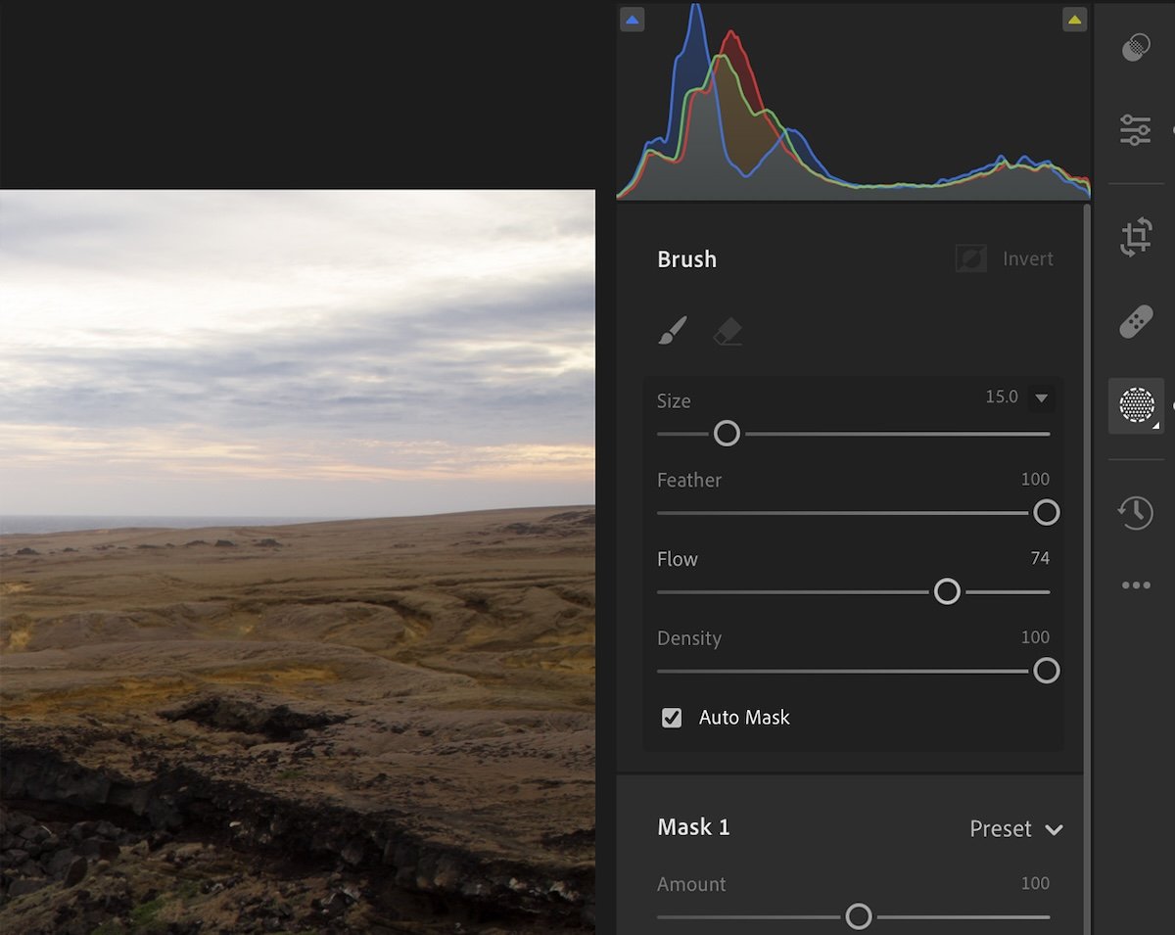Toggle the yellow highlight clipping indicator

1074,19
